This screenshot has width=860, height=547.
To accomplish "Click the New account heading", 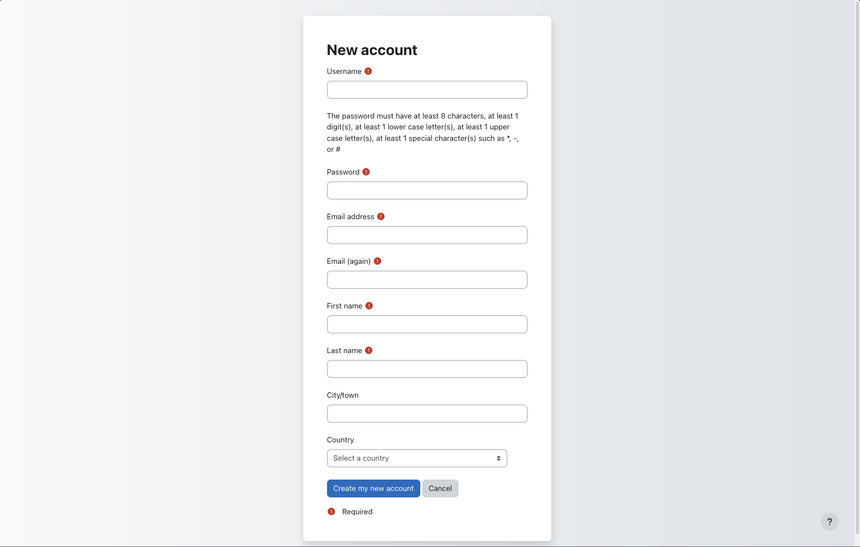I will tap(372, 50).
